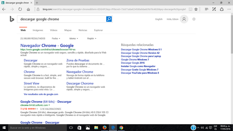Click the blue help question icon

193,127
